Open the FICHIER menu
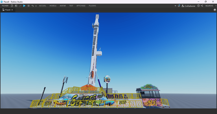 click(5, 6)
